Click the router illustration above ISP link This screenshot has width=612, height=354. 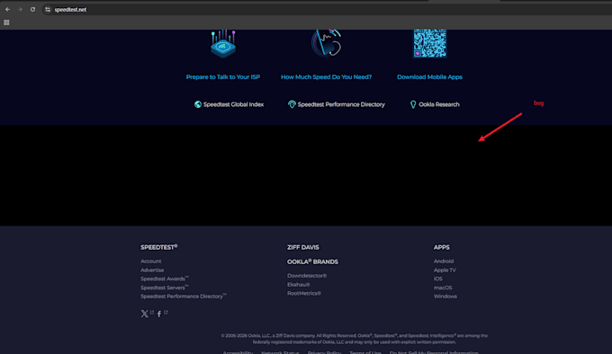click(x=223, y=44)
